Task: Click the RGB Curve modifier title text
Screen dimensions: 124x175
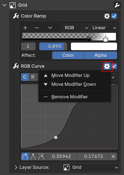Action: tap(33, 66)
